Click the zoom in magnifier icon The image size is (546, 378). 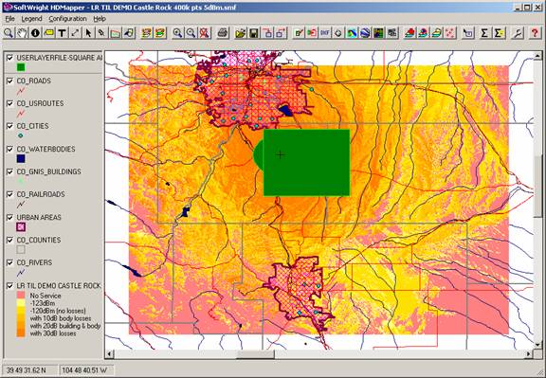[x=177, y=33]
